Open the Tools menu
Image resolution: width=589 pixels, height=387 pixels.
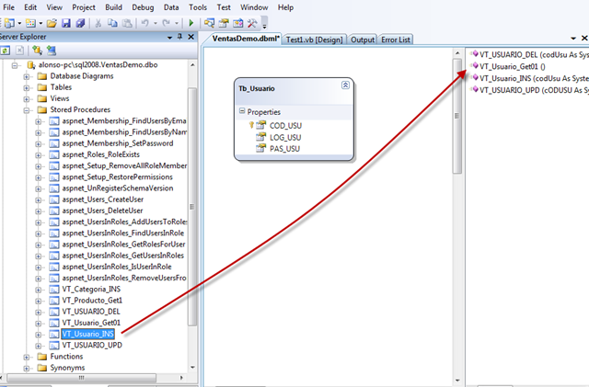[x=198, y=7]
